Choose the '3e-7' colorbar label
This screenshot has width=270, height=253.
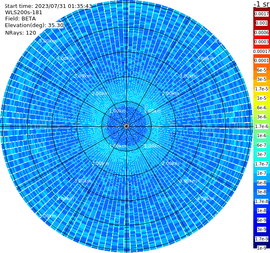click(x=262, y=154)
